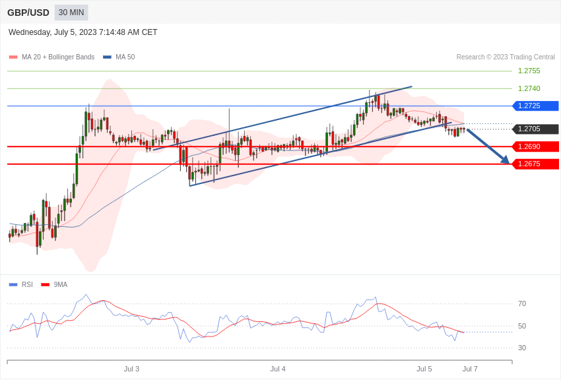This screenshot has width=561, height=380.
Task: Click the Jul 5 date axis label
Action: [x=424, y=369]
